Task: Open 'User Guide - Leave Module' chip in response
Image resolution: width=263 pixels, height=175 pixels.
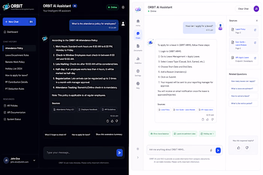Action: coord(184,110)
